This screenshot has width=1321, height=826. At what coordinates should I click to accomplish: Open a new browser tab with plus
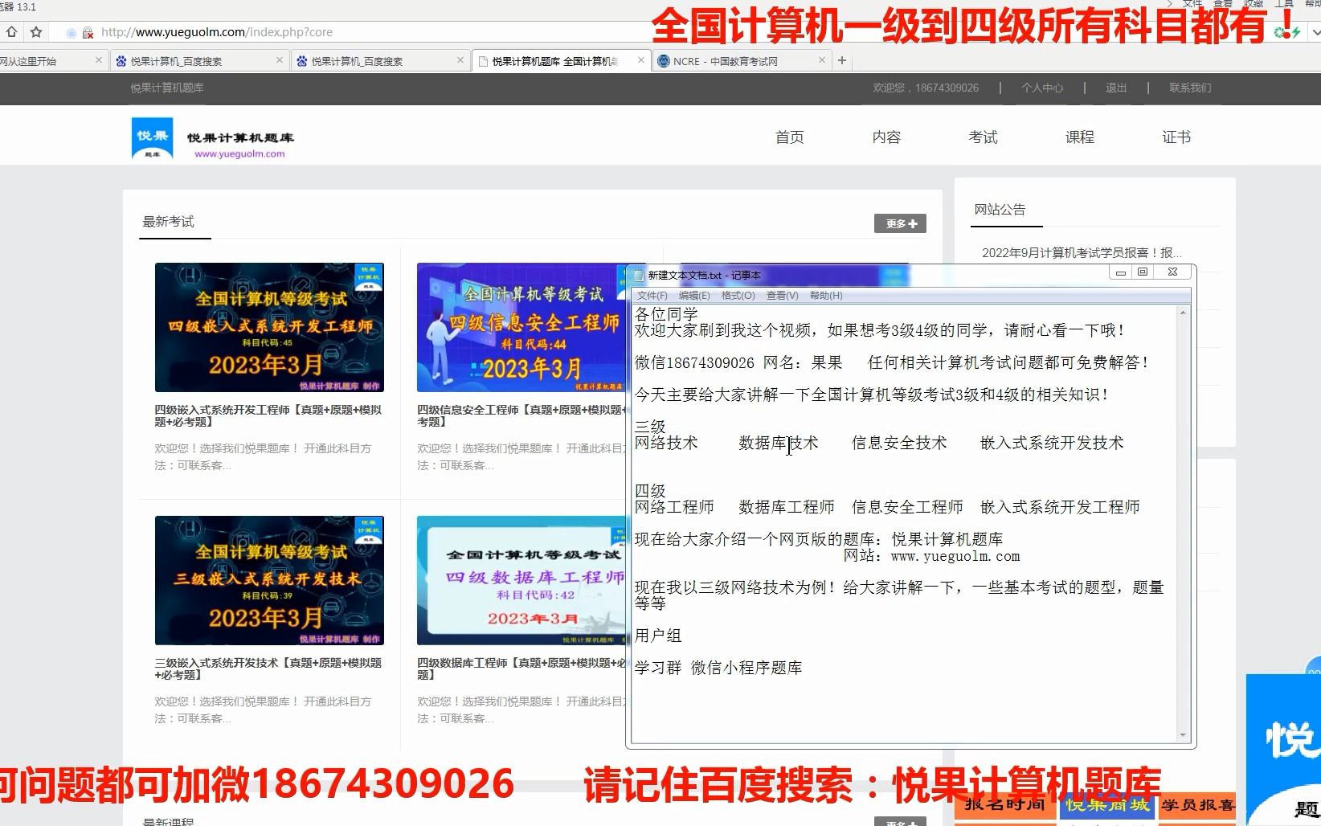click(842, 60)
